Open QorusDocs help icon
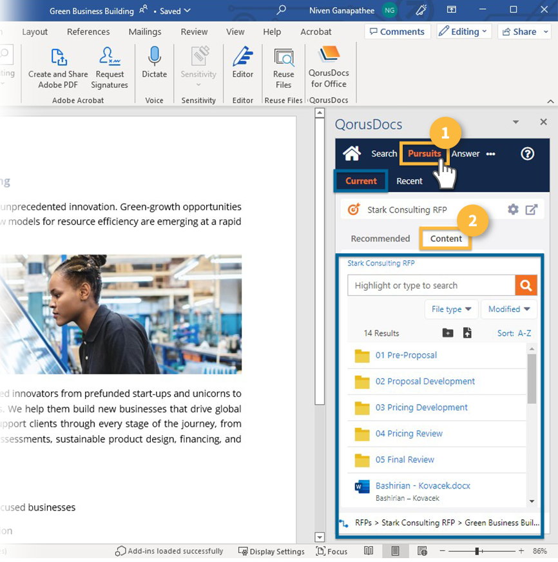The width and height of the screenshot is (558, 562). point(527,153)
